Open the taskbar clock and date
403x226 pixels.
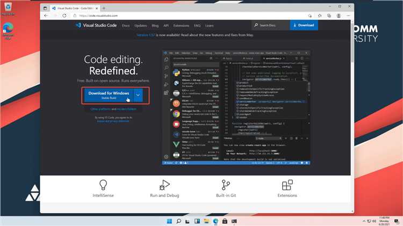click(384, 221)
